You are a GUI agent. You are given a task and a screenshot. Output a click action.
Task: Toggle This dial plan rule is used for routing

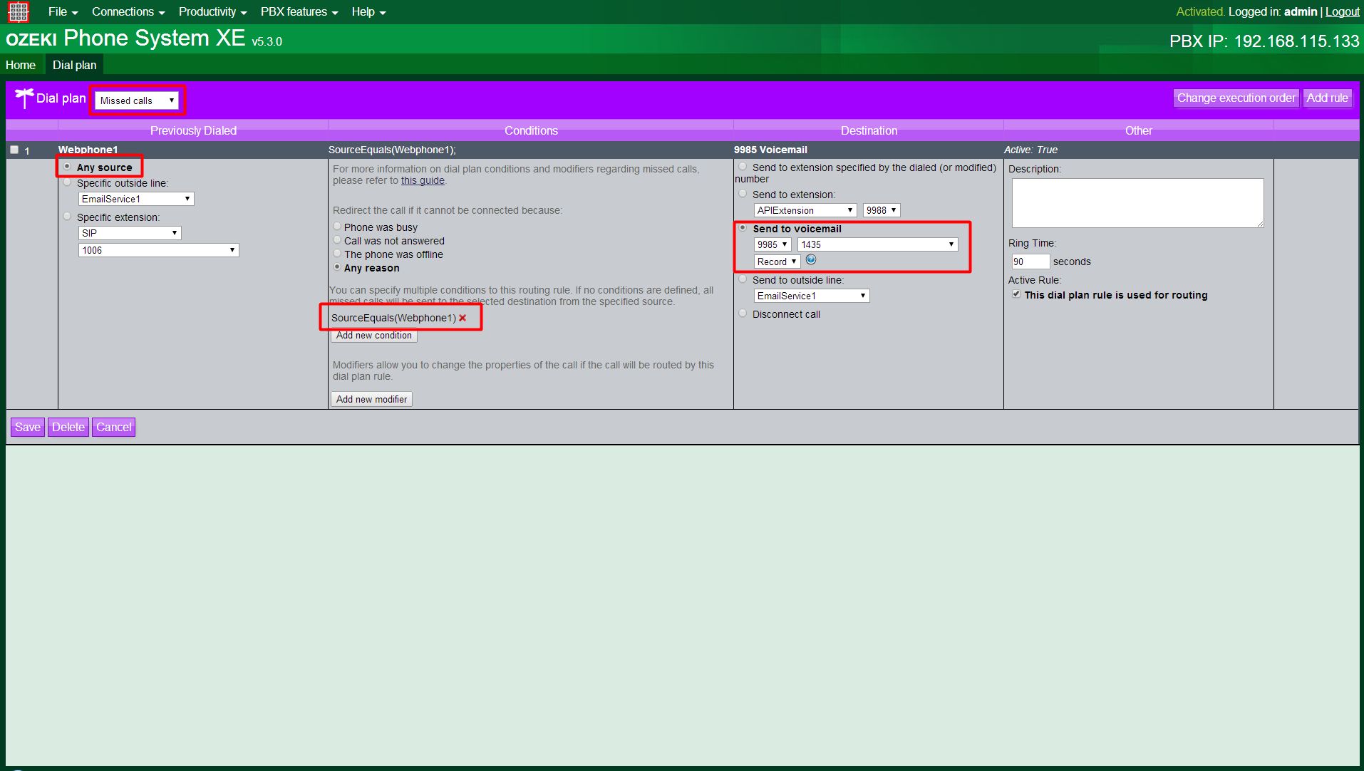pyautogui.click(x=1016, y=294)
